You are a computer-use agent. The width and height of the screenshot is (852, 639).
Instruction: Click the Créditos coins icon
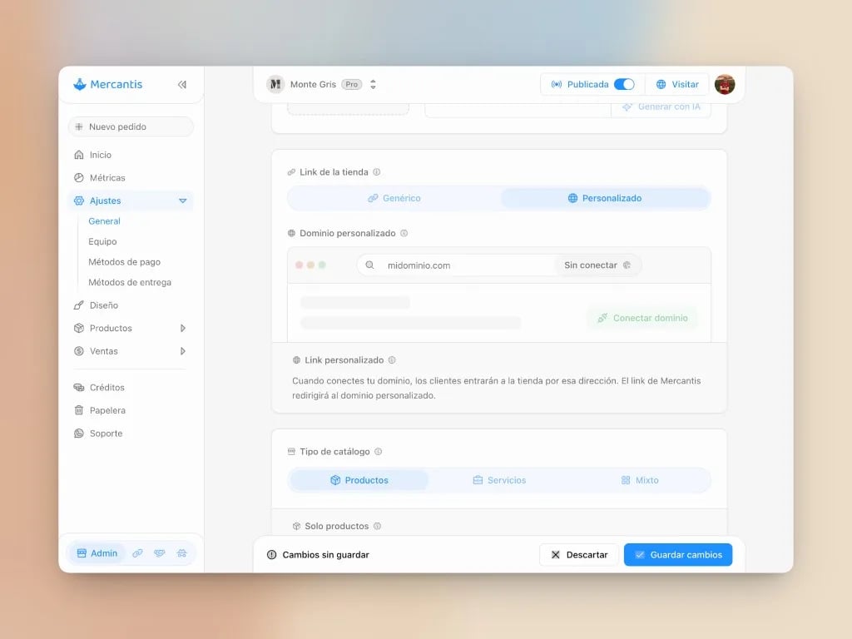coord(79,388)
